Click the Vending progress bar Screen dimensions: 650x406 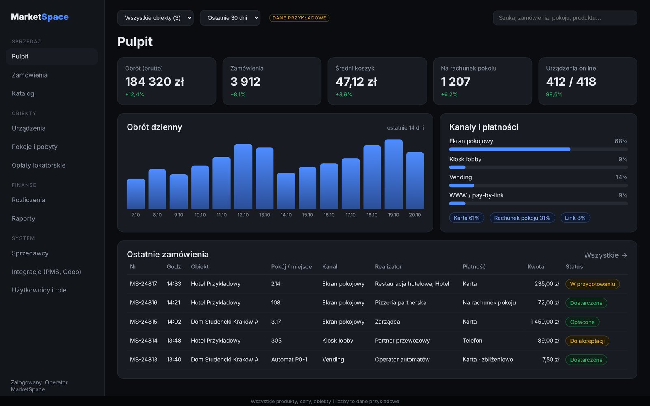coord(538,186)
